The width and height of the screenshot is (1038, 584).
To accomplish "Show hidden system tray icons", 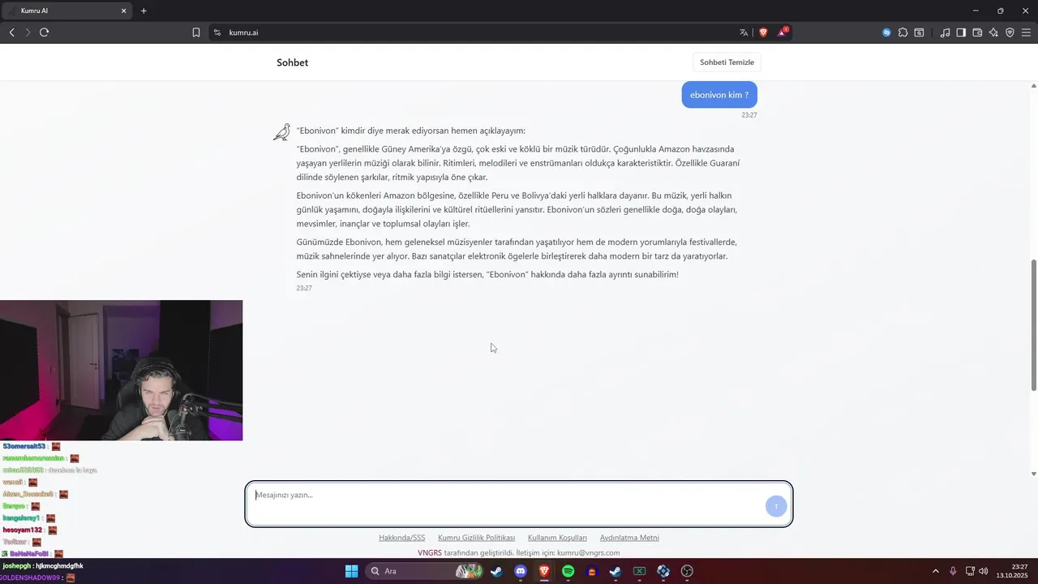I will pyautogui.click(x=935, y=571).
